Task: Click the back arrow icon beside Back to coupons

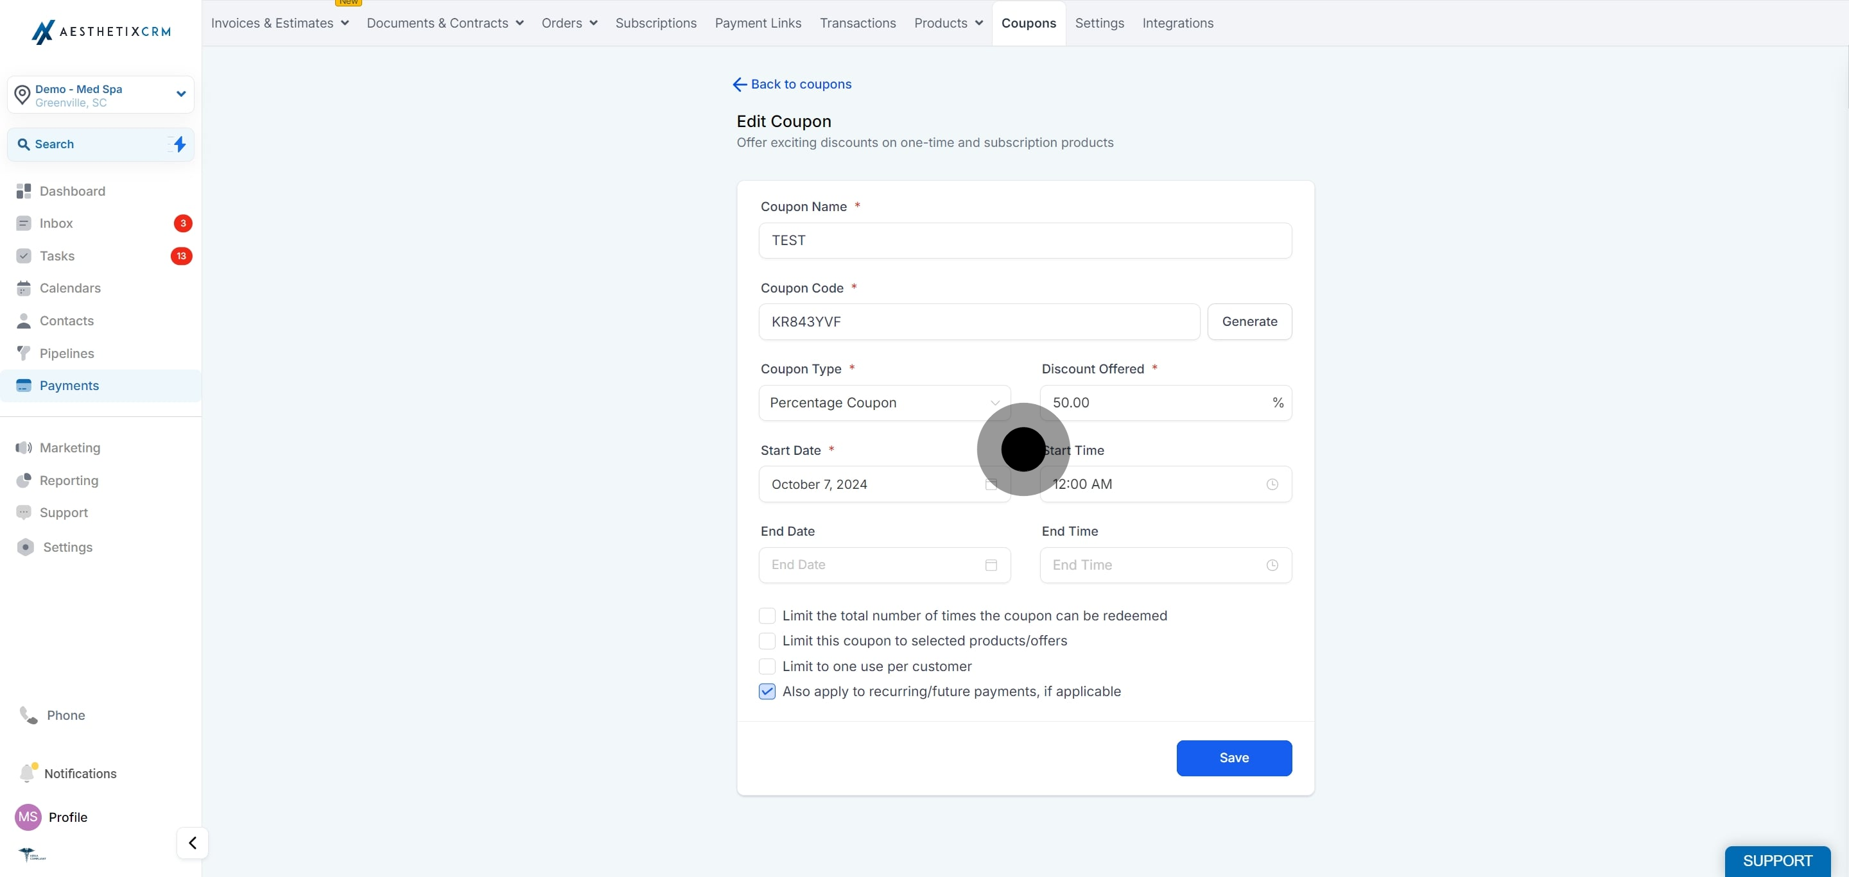Action: click(740, 85)
